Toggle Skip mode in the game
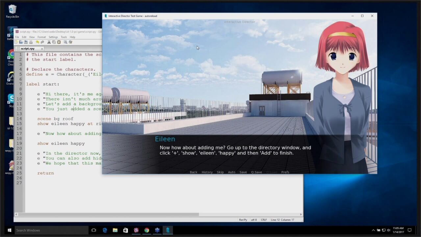The height and width of the screenshot is (237, 421). [220, 172]
